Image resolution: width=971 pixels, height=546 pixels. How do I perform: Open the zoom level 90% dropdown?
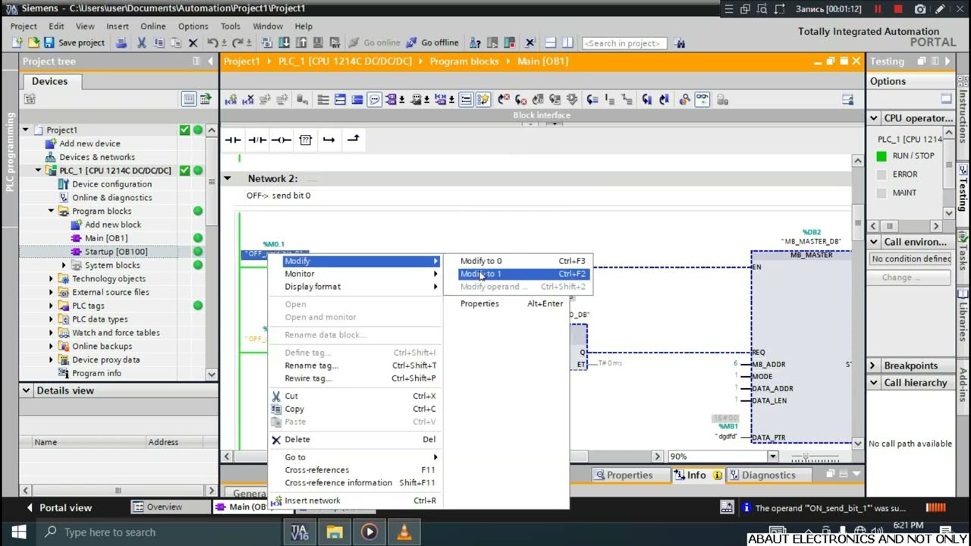pos(773,457)
